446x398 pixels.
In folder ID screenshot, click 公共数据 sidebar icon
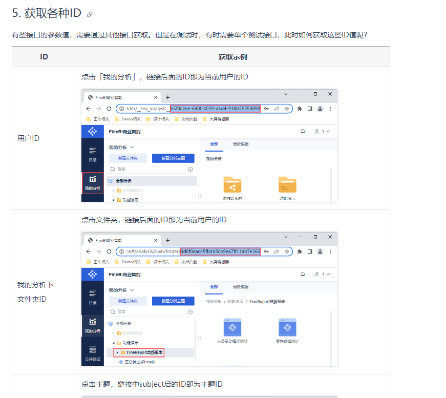pos(93,353)
